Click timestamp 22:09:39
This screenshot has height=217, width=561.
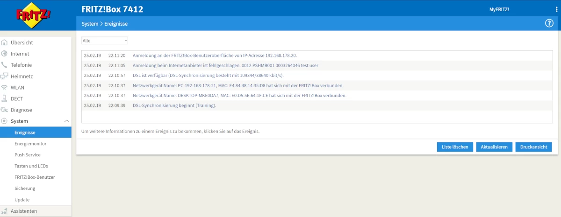[117, 105]
